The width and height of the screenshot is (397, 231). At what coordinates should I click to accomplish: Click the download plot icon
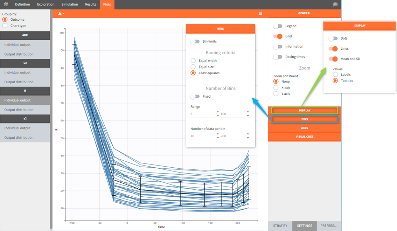[x=60, y=14]
